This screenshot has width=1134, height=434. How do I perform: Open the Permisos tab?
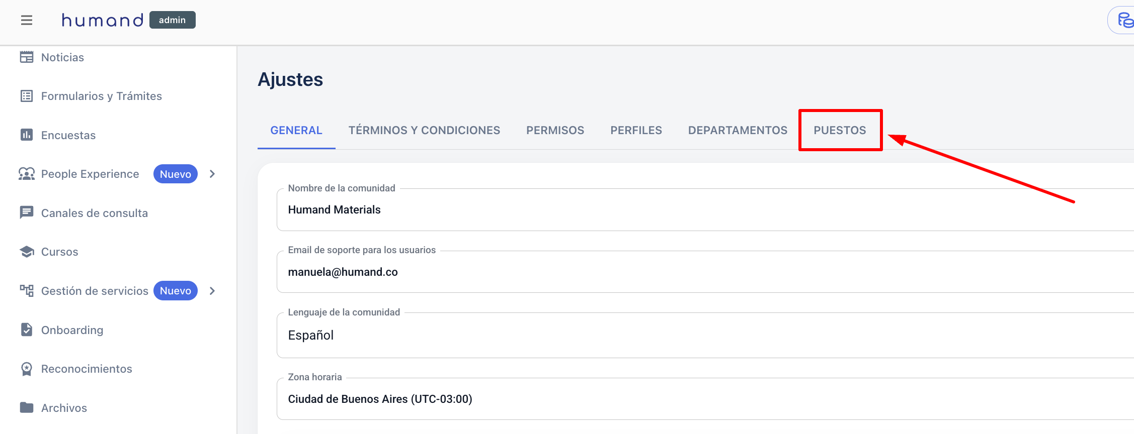tap(555, 130)
